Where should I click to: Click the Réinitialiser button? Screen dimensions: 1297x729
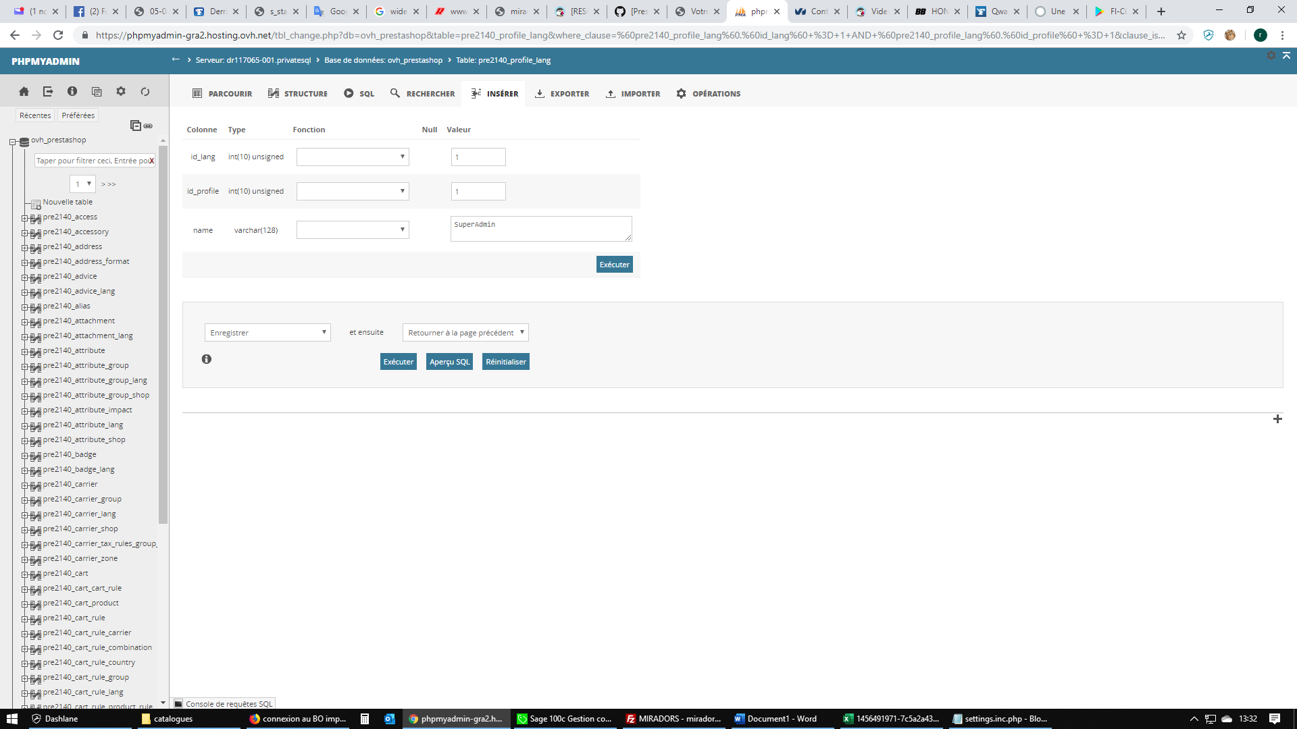click(505, 362)
